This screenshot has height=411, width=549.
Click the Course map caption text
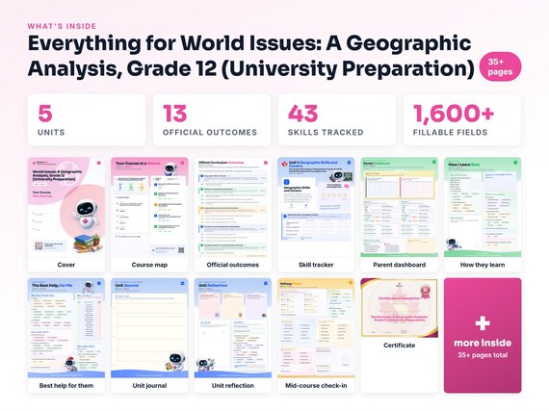click(x=149, y=265)
